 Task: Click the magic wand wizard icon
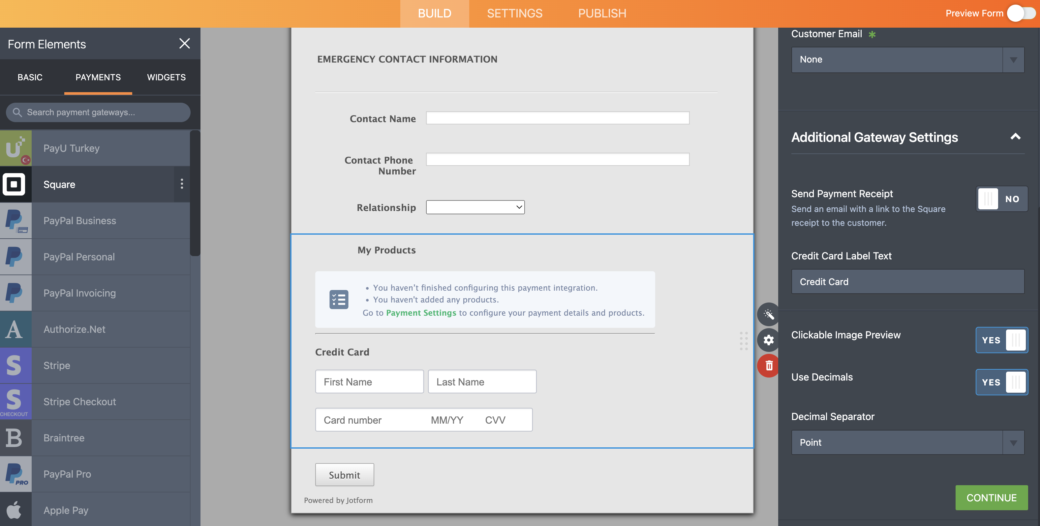768,314
